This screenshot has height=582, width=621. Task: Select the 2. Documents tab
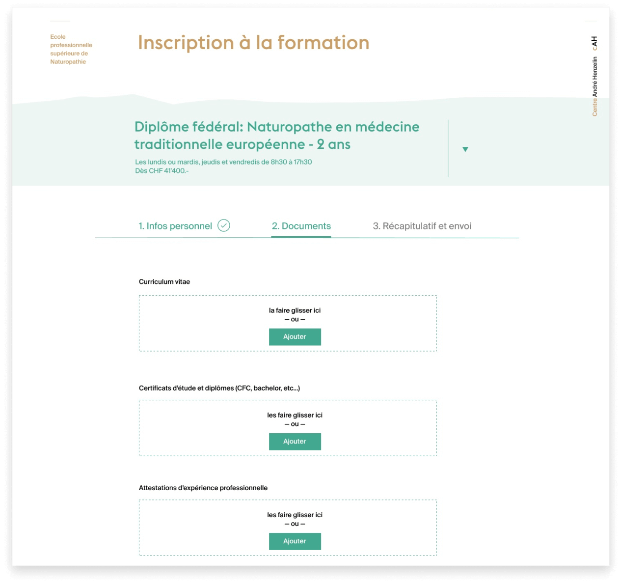[301, 226]
